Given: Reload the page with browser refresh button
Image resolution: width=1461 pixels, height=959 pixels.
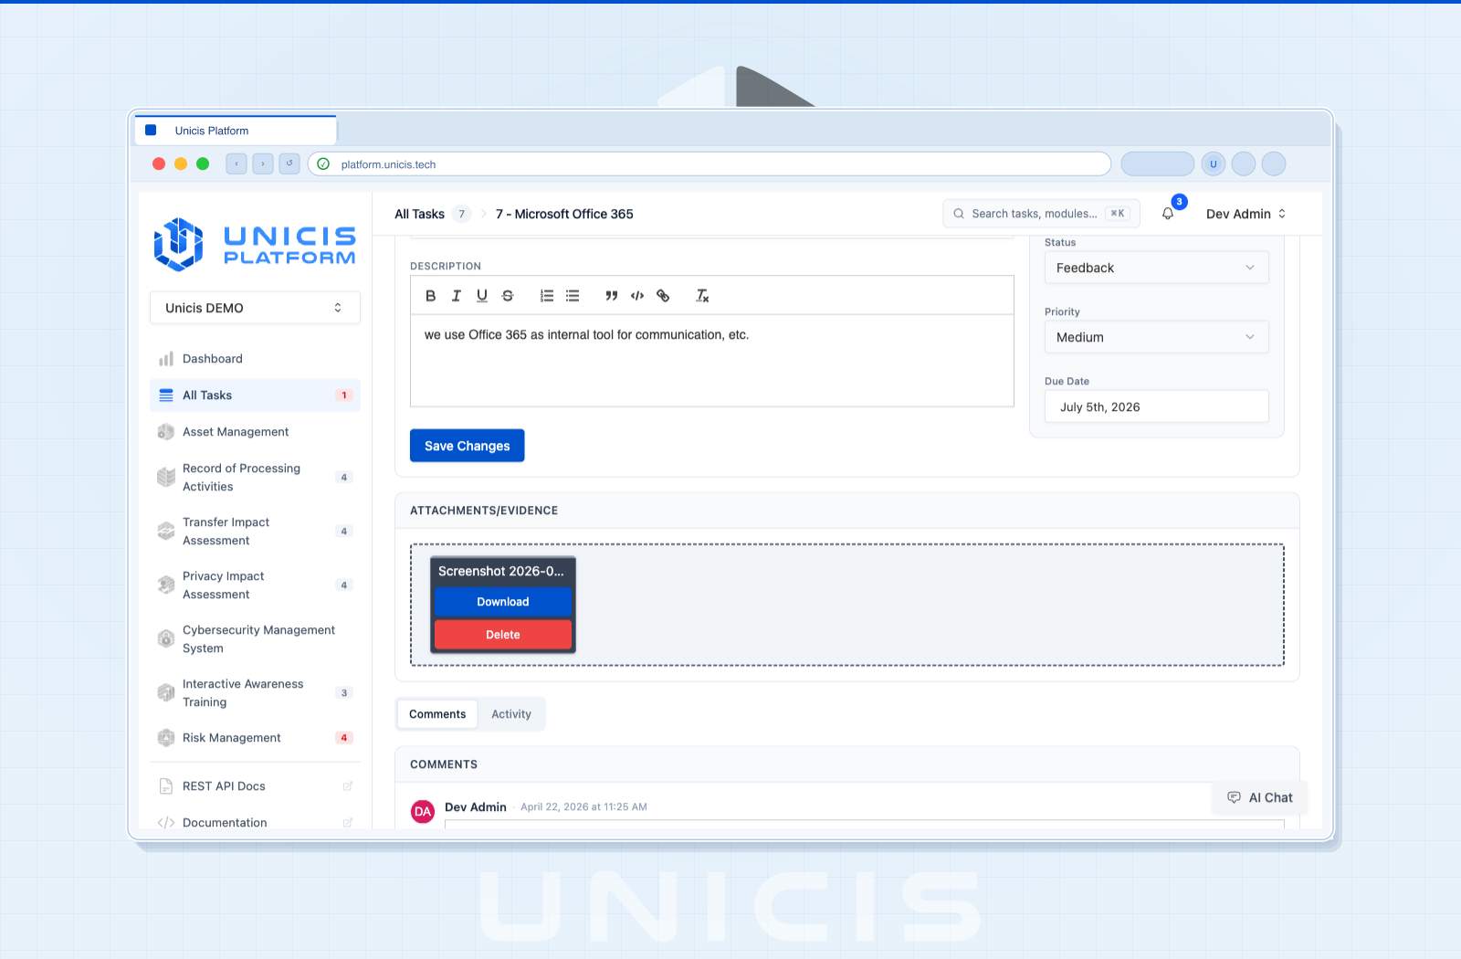Looking at the screenshot, I should point(289,164).
